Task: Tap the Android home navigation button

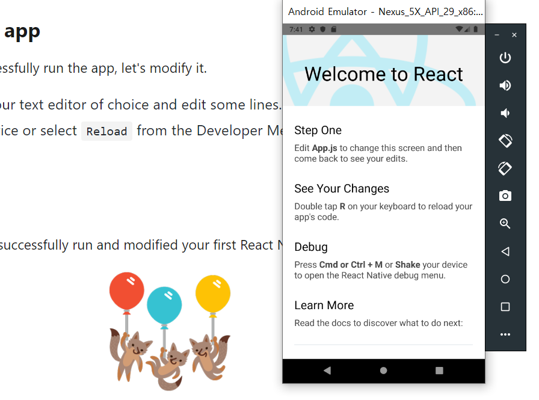Action: click(x=384, y=371)
